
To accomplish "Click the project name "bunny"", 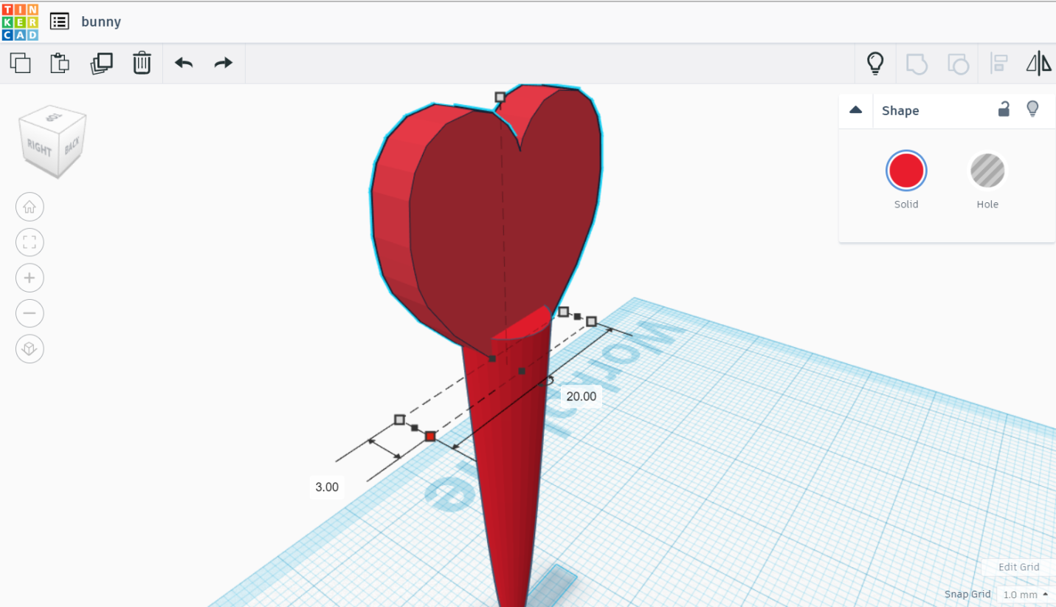I will point(101,21).
